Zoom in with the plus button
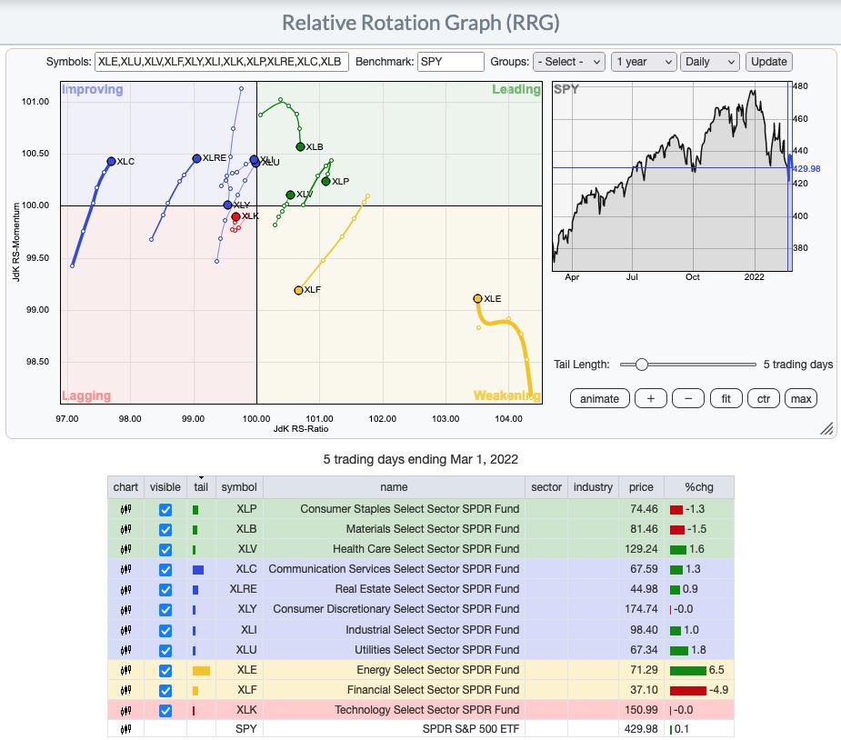 click(x=651, y=398)
